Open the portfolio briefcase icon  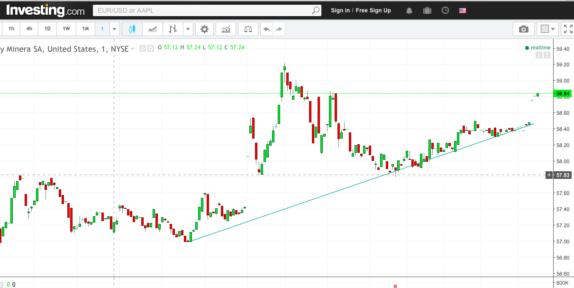[x=427, y=10]
